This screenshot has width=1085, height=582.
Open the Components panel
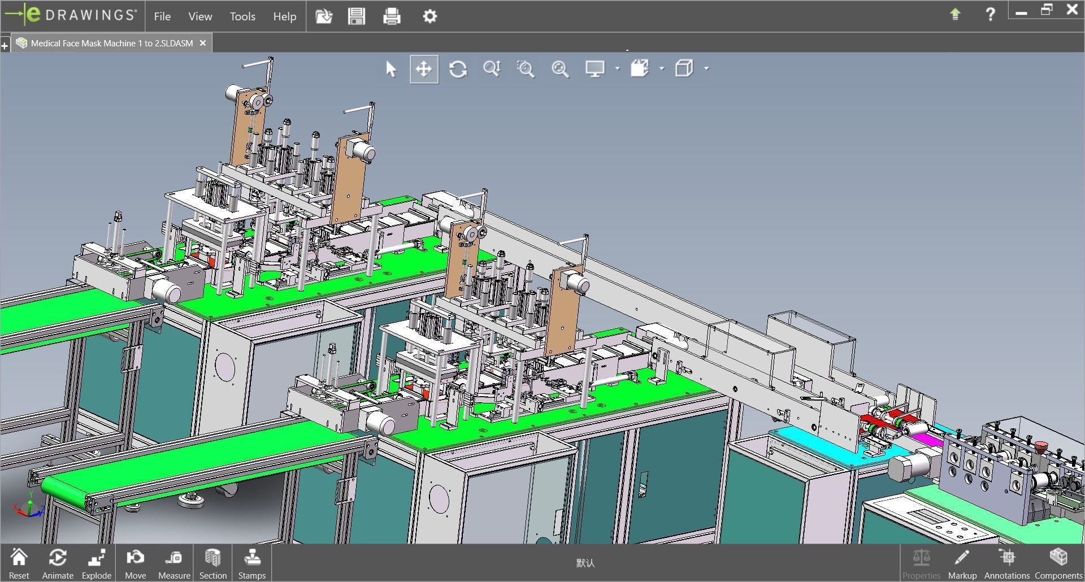pyautogui.click(x=1058, y=563)
